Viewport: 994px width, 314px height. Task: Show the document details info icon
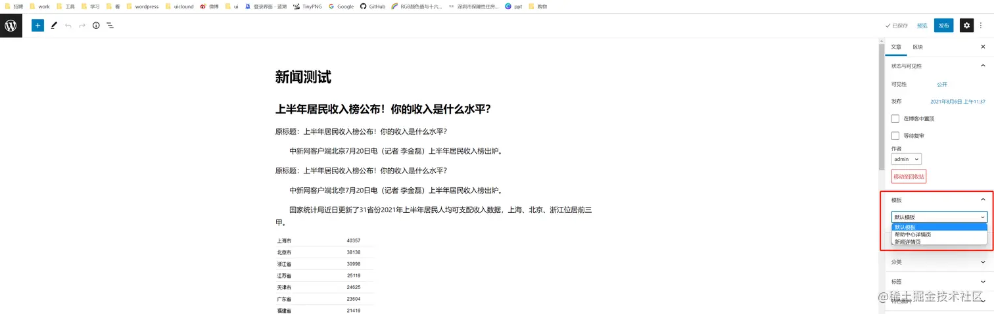click(96, 26)
